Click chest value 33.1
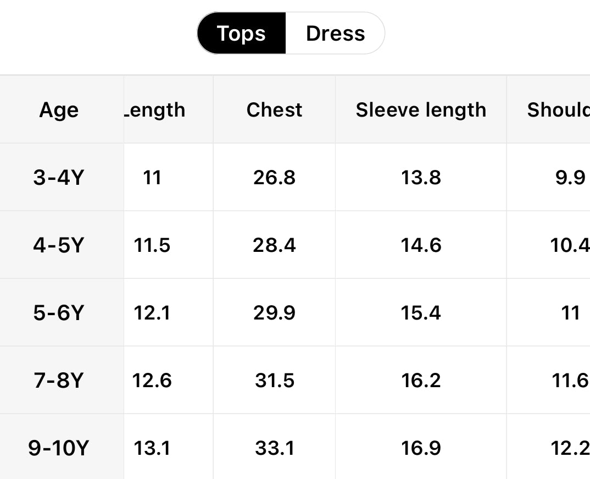590x479 pixels. click(x=274, y=448)
